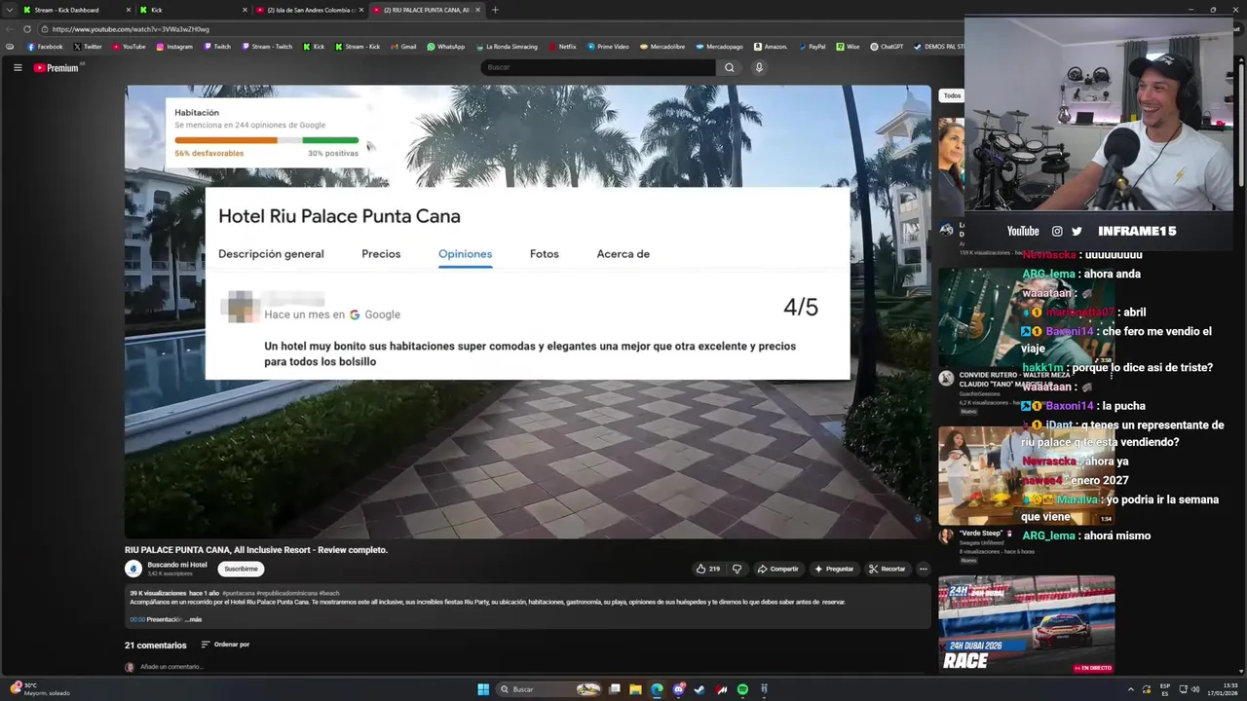Open the Netflix bookmark
This screenshot has height=701, width=1247.
click(x=562, y=47)
